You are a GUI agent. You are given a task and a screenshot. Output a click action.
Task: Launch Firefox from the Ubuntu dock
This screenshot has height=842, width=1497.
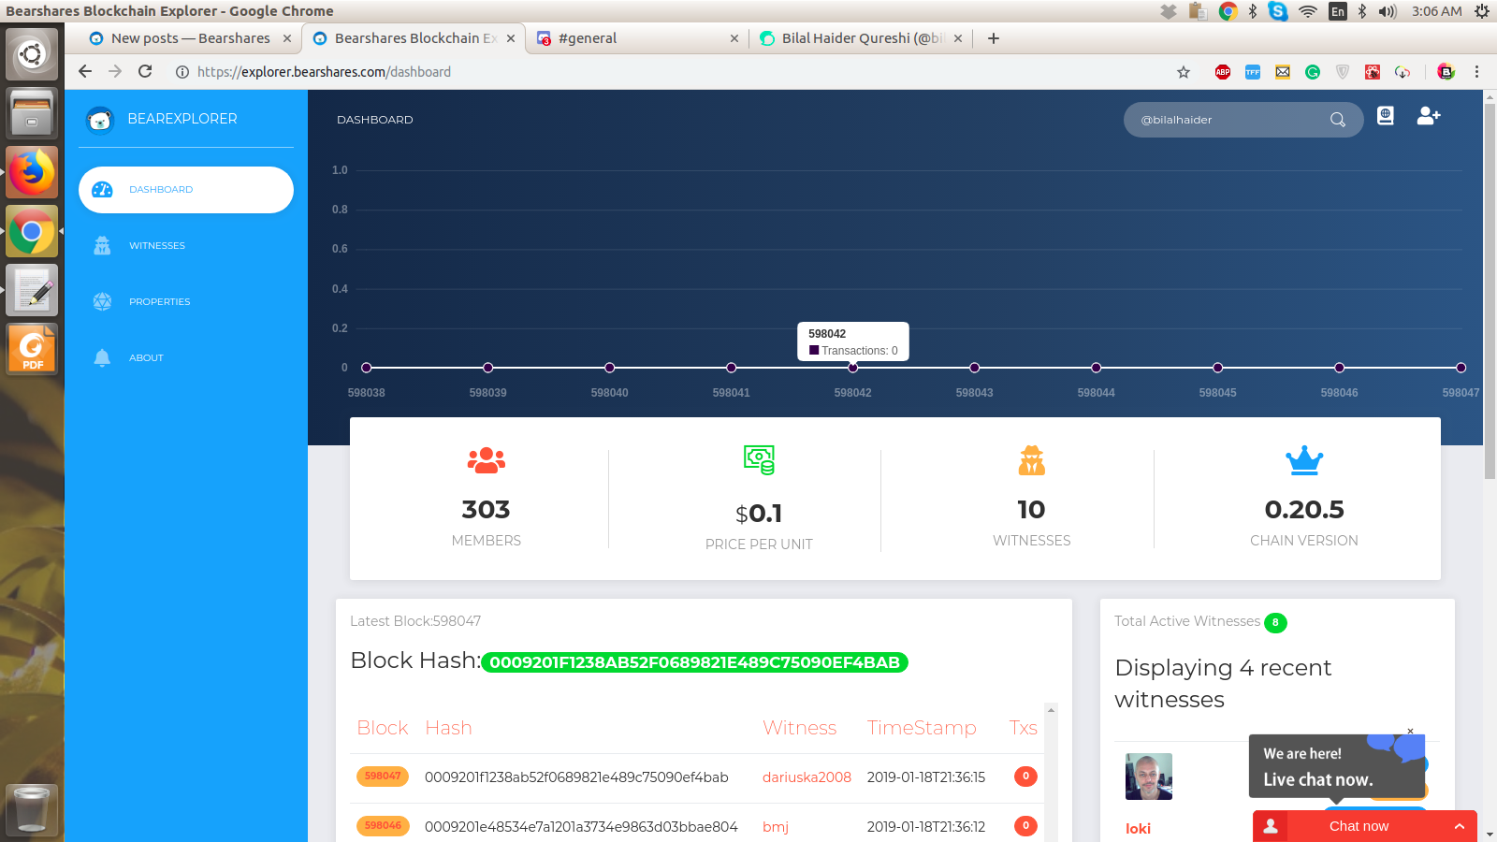pos(32,173)
